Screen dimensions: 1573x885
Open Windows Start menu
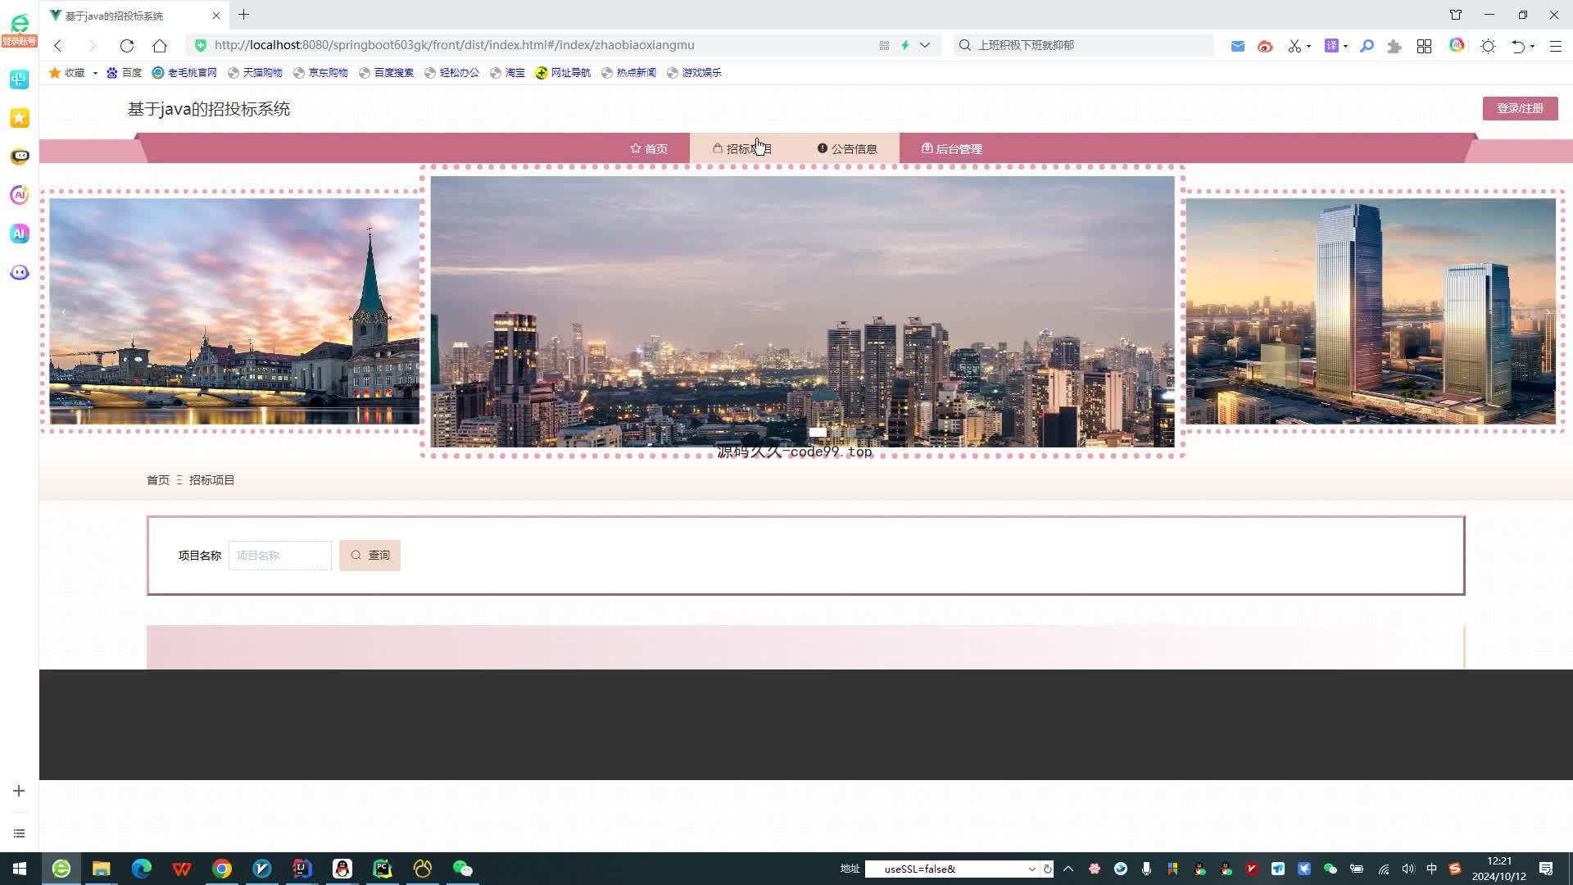(19, 869)
